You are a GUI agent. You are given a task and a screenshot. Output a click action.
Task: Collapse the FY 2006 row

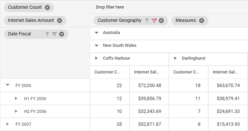(7, 85)
